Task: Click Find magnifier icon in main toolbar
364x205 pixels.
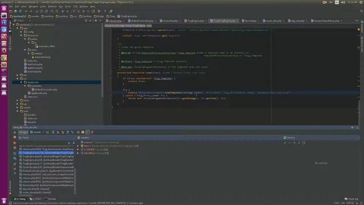Action: tap(52, 11)
